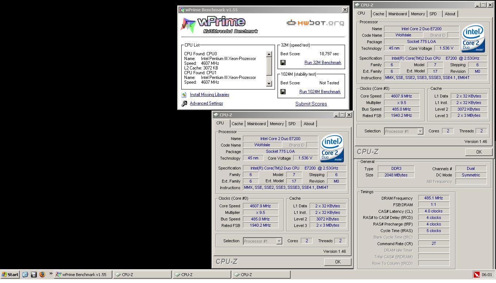Click the Submit Scores link

[311, 104]
